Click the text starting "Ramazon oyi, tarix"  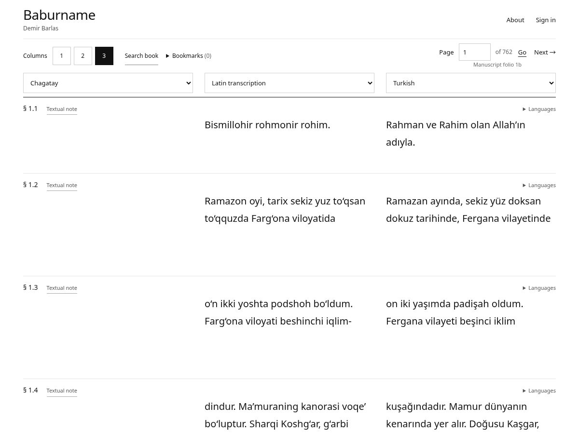pyautogui.click(x=285, y=210)
